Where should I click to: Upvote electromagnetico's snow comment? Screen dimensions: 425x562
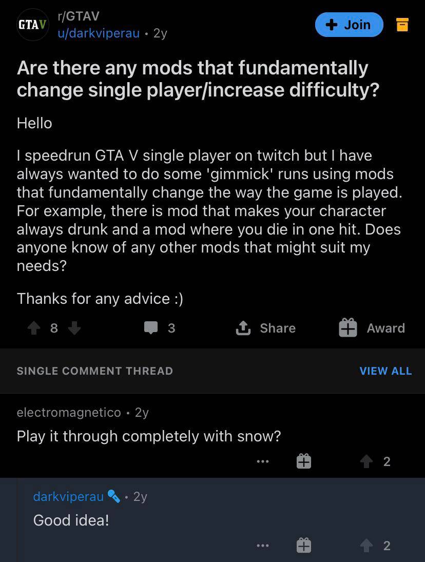(366, 461)
